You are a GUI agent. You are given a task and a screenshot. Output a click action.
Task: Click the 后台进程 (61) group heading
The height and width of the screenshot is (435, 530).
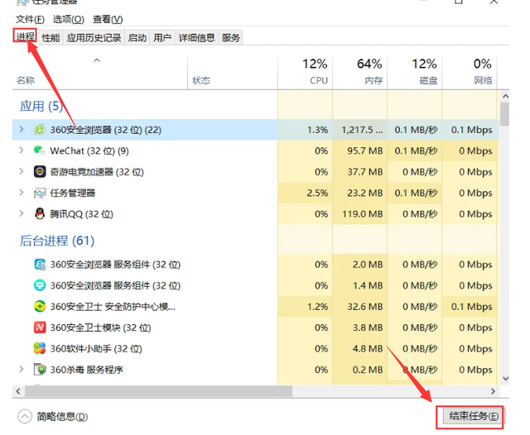[57, 241]
